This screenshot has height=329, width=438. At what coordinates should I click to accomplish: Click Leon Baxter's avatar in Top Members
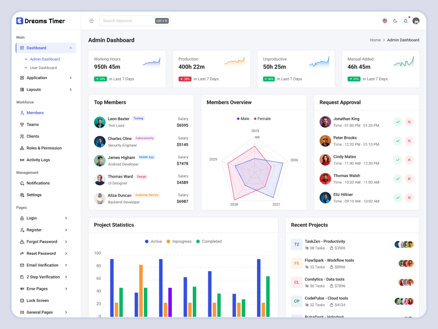pos(100,122)
